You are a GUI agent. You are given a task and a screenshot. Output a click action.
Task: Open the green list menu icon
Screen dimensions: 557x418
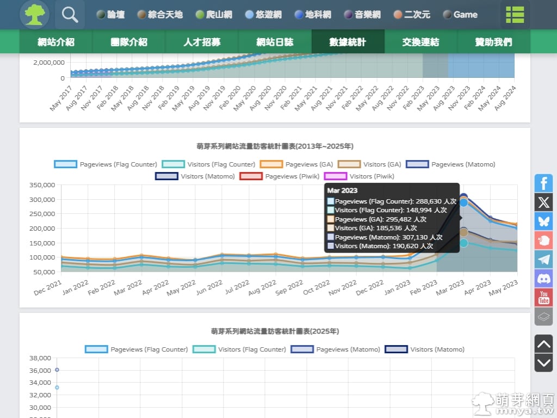[x=515, y=15]
